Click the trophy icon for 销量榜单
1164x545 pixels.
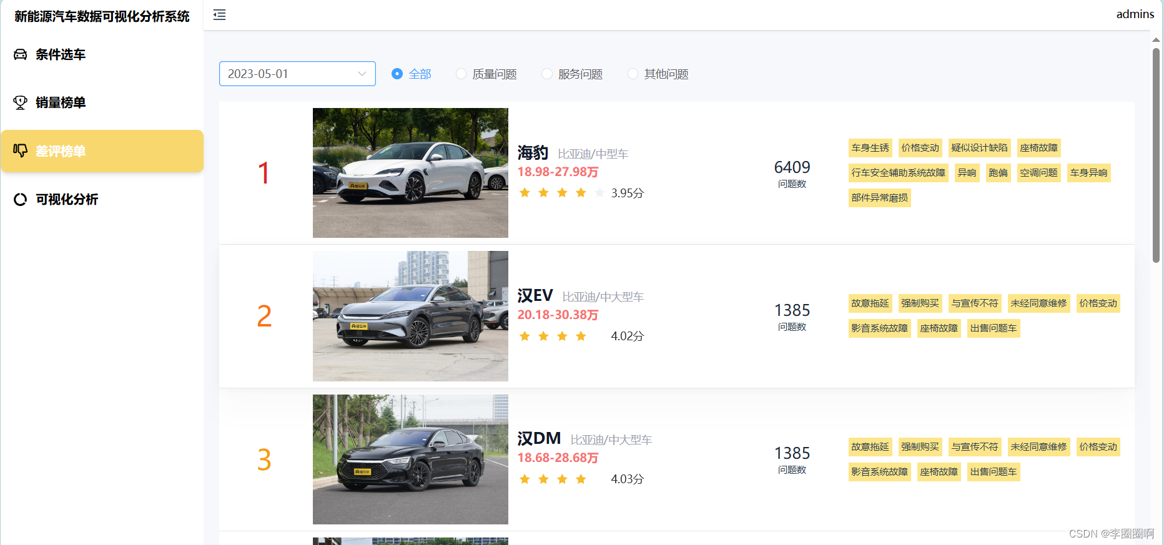pyautogui.click(x=21, y=102)
